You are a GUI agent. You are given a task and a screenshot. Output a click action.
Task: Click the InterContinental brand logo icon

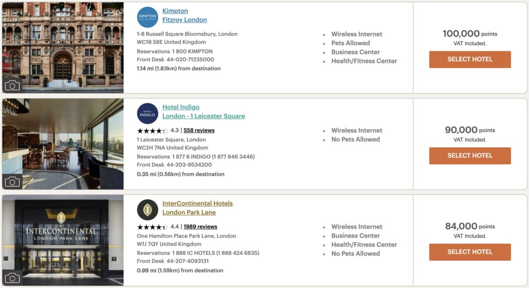(x=148, y=210)
